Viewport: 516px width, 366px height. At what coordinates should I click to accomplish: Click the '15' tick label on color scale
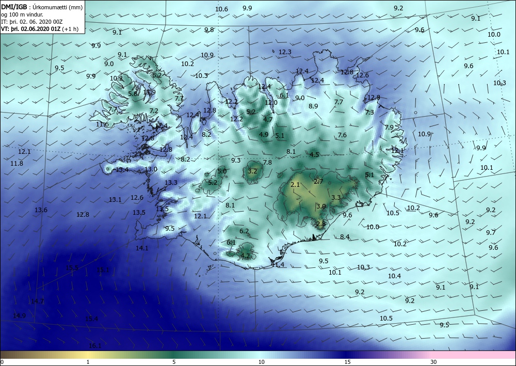point(347,362)
